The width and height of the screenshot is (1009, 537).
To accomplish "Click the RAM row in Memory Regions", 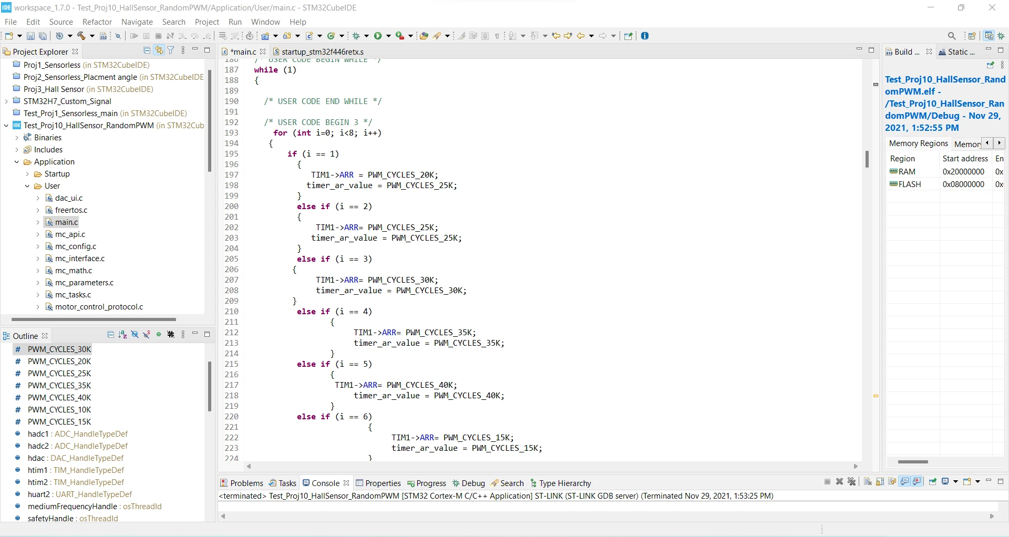I will click(945, 172).
